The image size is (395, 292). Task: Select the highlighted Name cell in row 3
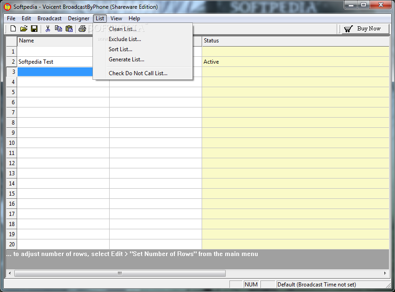tap(55, 72)
